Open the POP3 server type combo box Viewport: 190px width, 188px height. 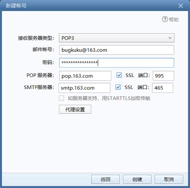[x=117, y=38]
